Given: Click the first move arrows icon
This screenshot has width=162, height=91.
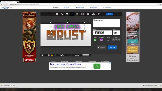Looking at the screenshot, I should (x=69, y=55).
